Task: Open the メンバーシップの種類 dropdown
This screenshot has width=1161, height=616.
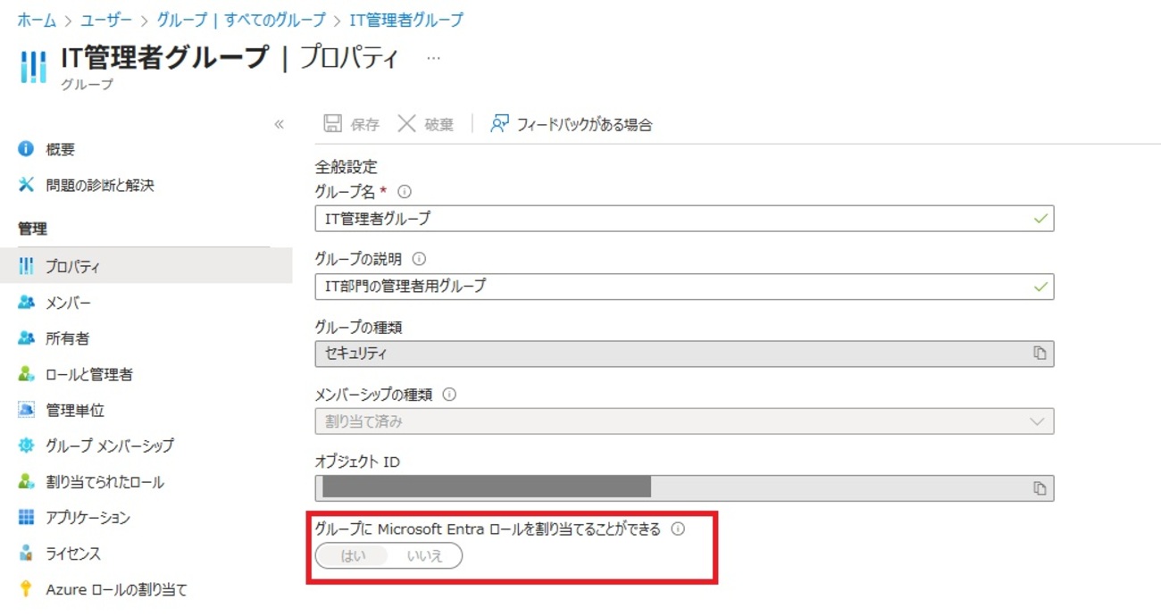Action: 684,420
